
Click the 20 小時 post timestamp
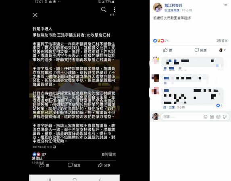click(187, 10)
